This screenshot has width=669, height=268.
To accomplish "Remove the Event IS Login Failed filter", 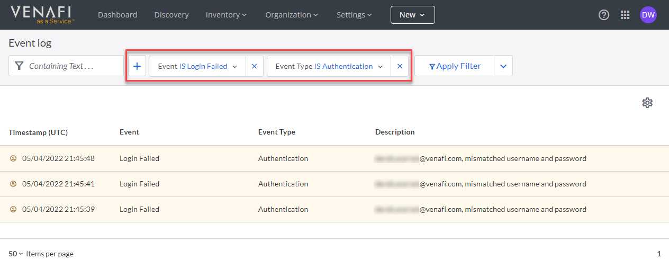I will (254, 66).
